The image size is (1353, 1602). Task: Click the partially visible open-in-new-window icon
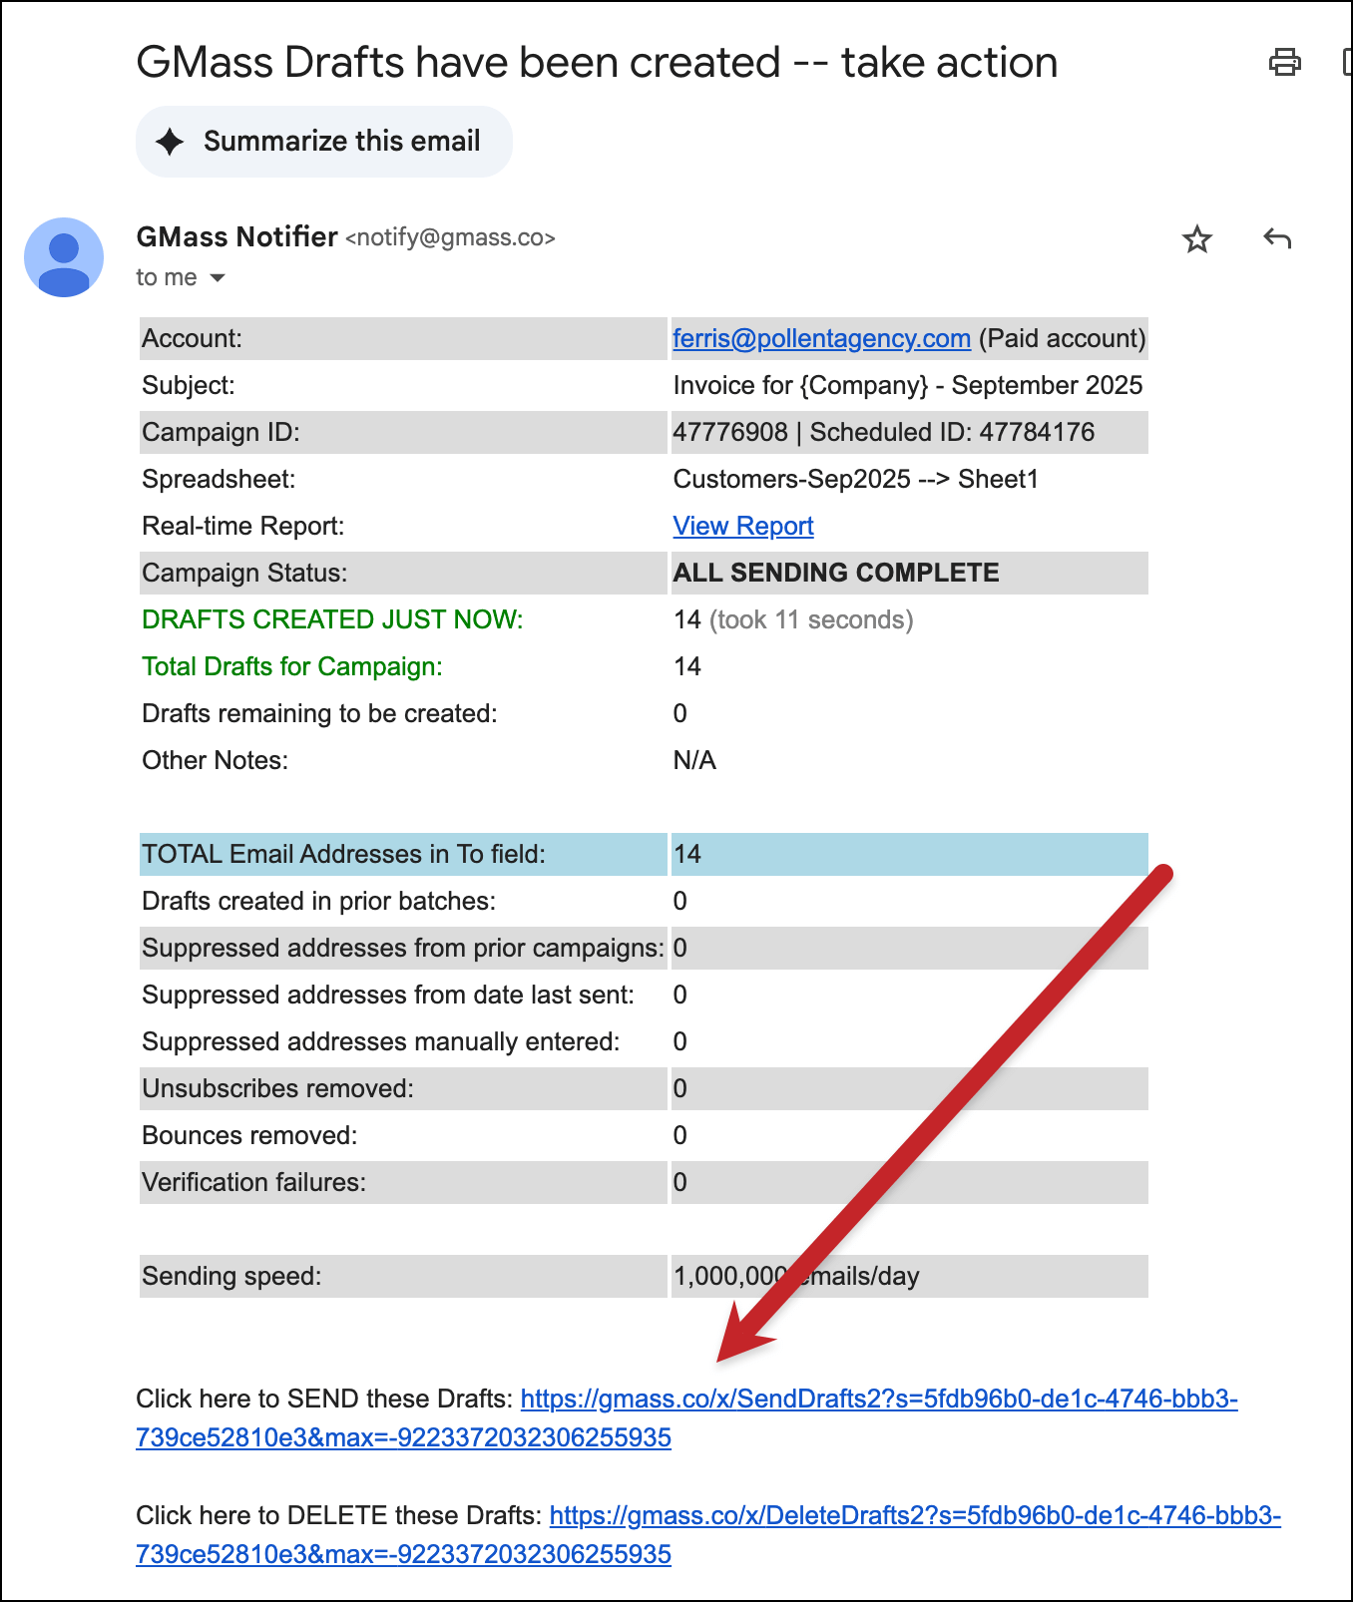(x=1346, y=63)
